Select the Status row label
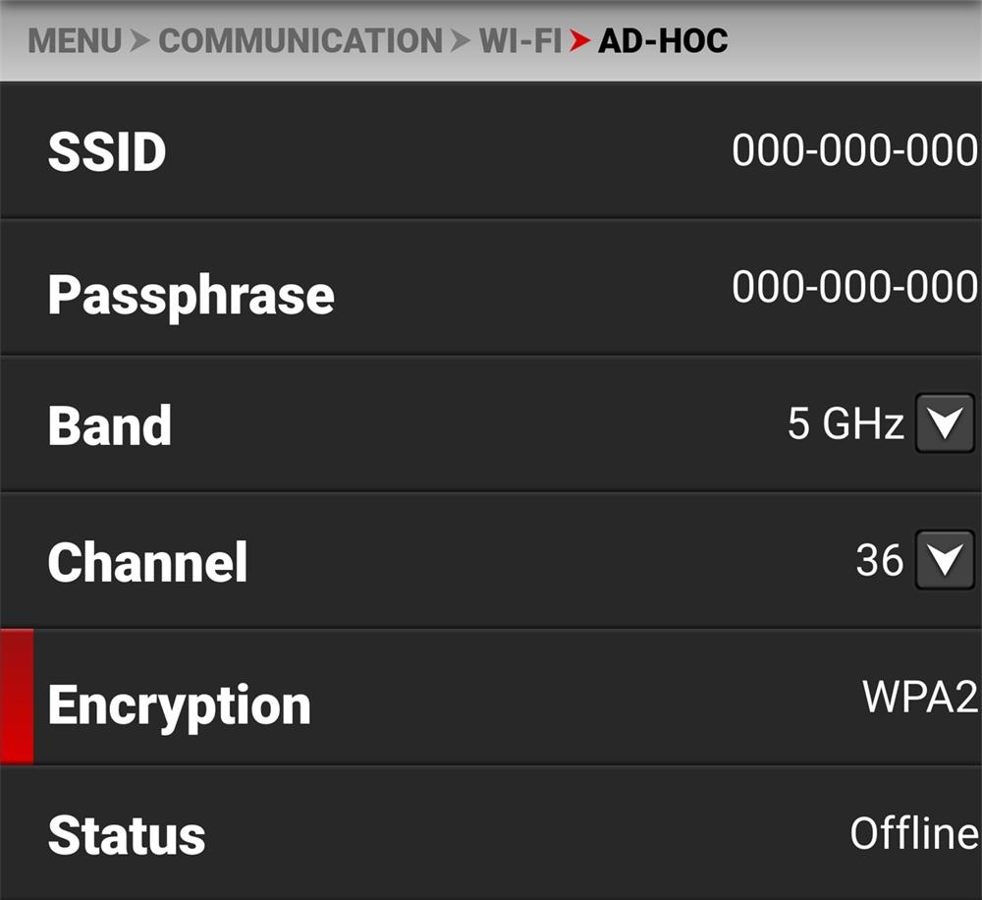This screenshot has height=900, width=982. click(x=126, y=835)
